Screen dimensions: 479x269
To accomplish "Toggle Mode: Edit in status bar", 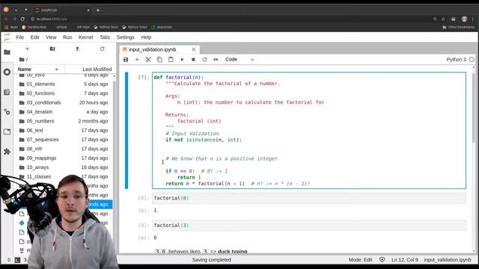I will [360, 260].
